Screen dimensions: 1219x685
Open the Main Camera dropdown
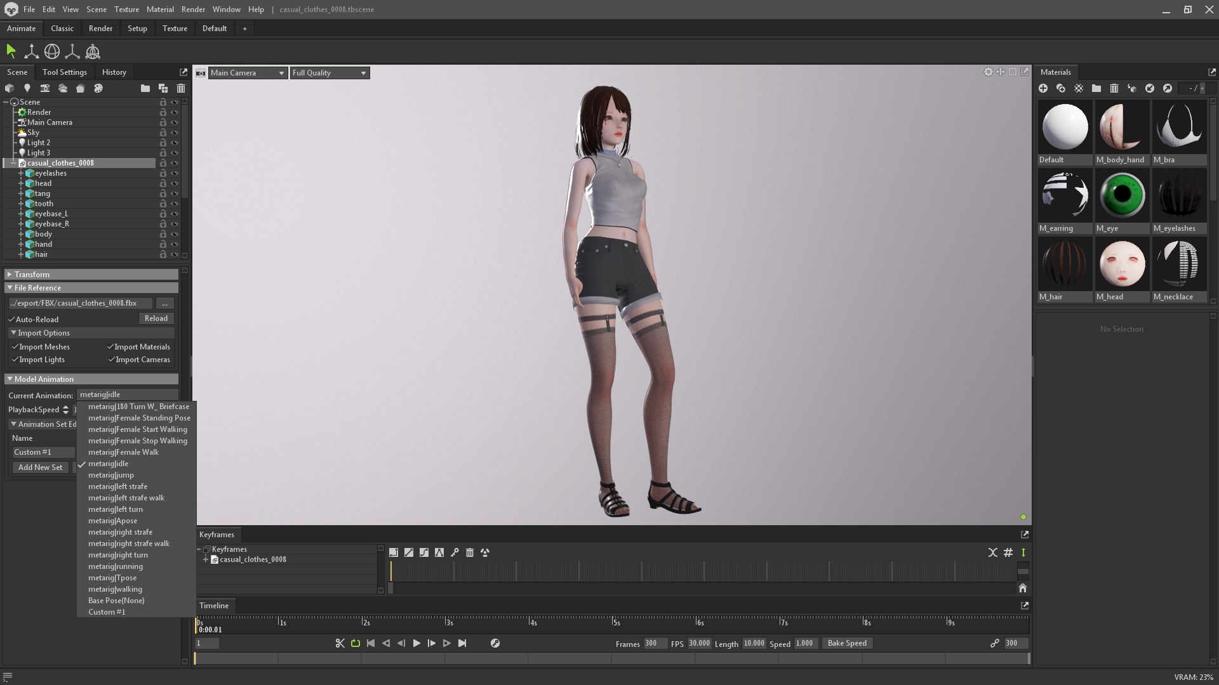pos(248,73)
